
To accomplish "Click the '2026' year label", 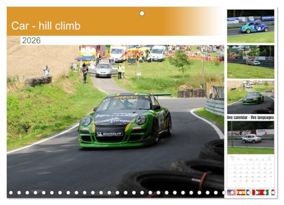I will (31, 40).
